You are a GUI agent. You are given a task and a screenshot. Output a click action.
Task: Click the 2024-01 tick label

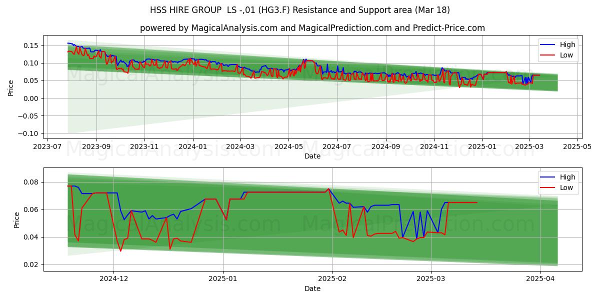click(193, 147)
